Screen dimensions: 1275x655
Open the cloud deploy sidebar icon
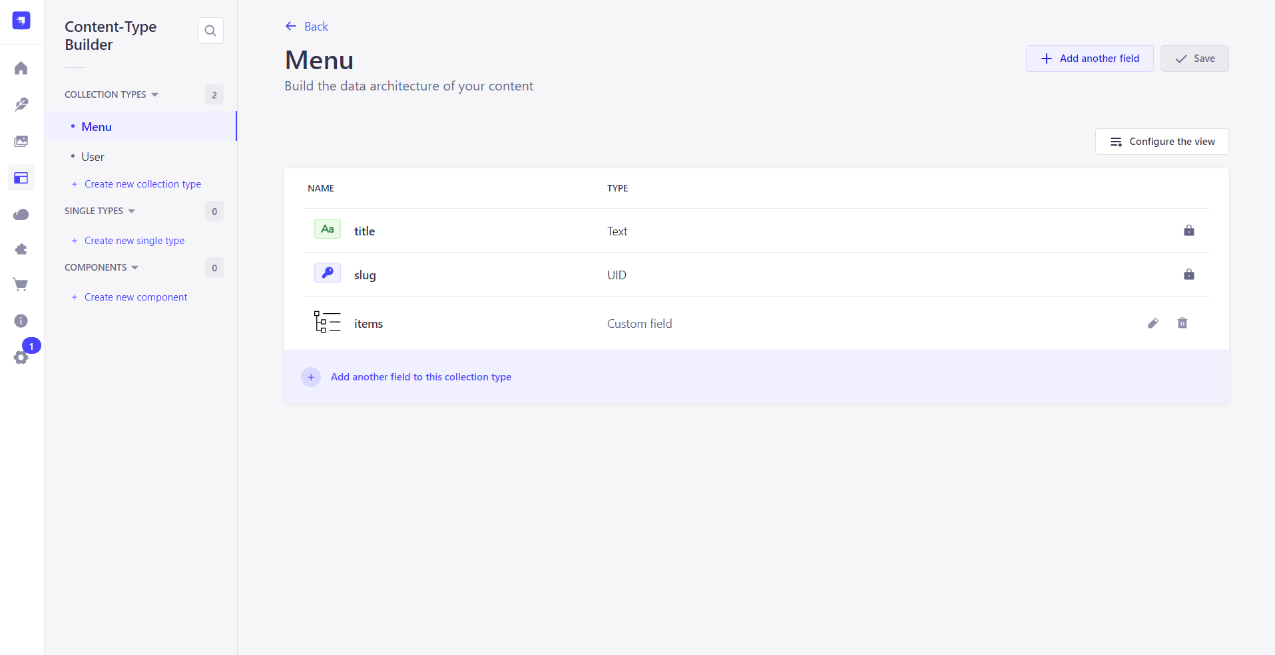pos(21,214)
